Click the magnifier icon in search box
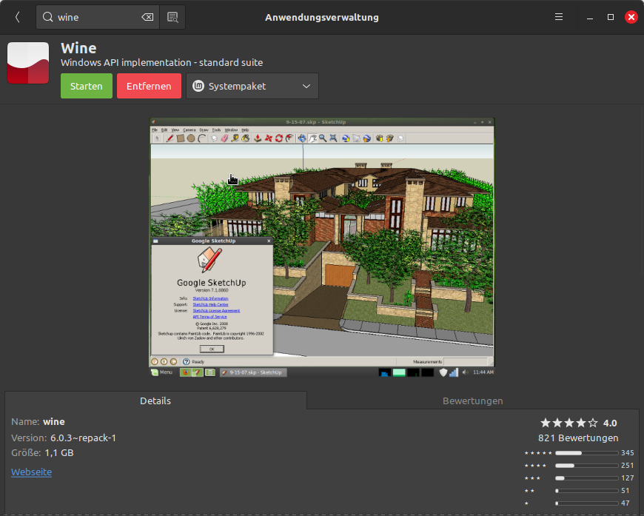The image size is (644, 516). click(x=48, y=17)
